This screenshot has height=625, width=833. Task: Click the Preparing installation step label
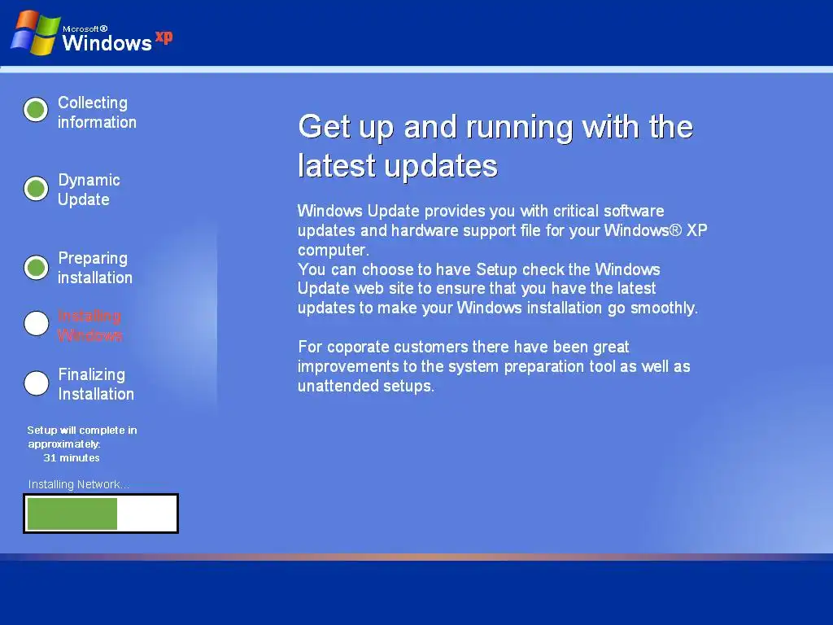click(x=95, y=267)
